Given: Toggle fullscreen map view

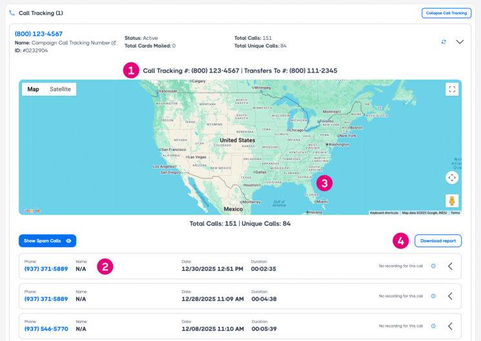Looking at the screenshot, I should click(452, 89).
